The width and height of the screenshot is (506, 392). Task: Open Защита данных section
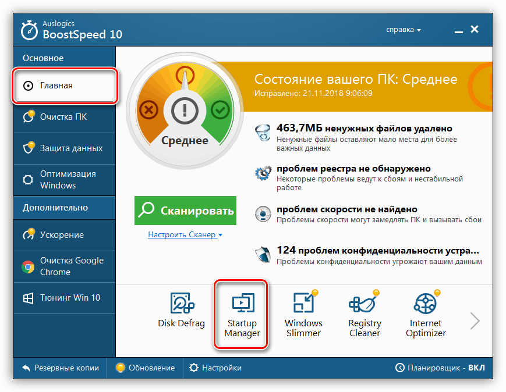[x=65, y=148]
